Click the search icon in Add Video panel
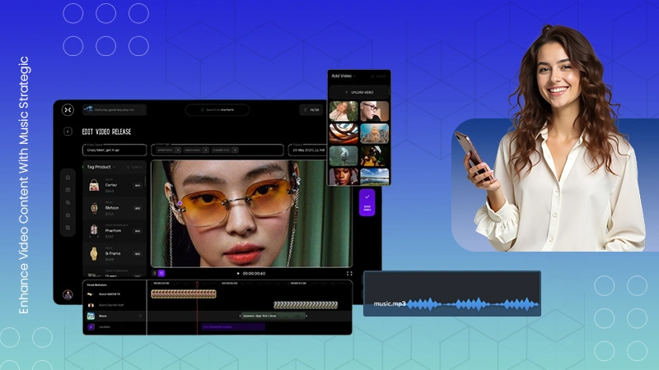The image size is (659, 370). [x=372, y=76]
